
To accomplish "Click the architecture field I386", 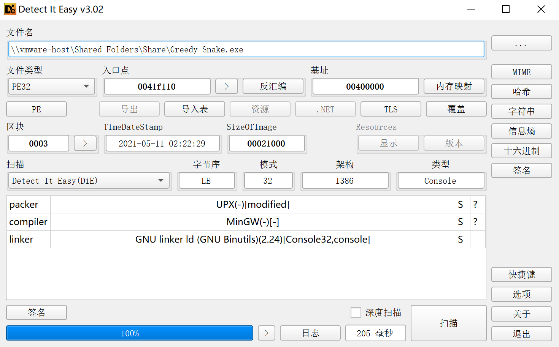I will tap(345, 181).
